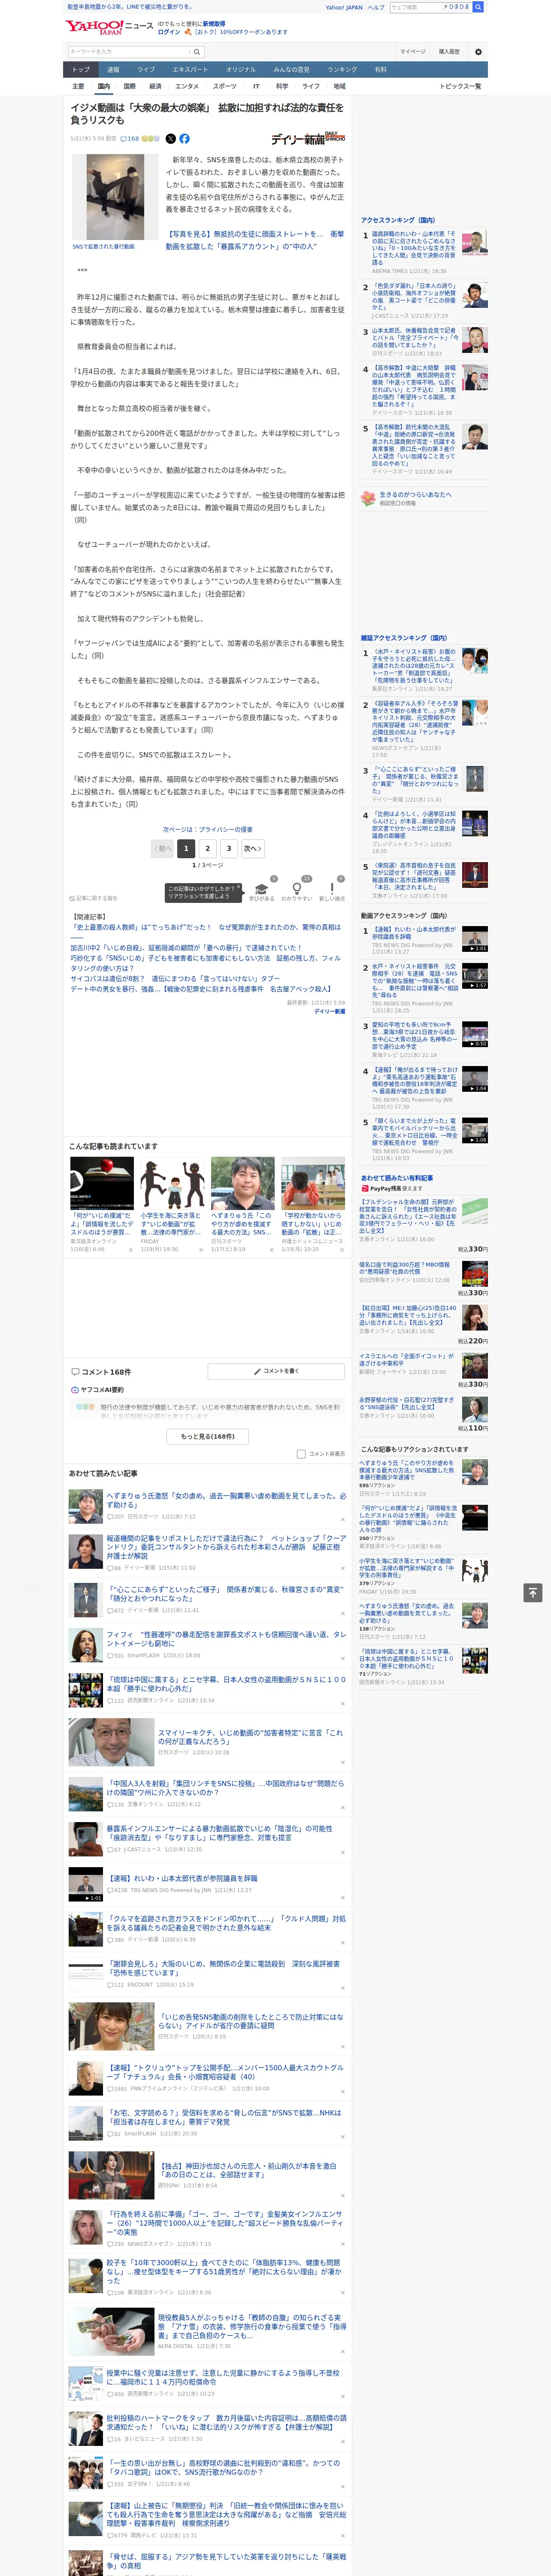Screen dimensions: 551x2576
Task: Click the 学びがある graduation cap reaction
Action: tap(261, 889)
